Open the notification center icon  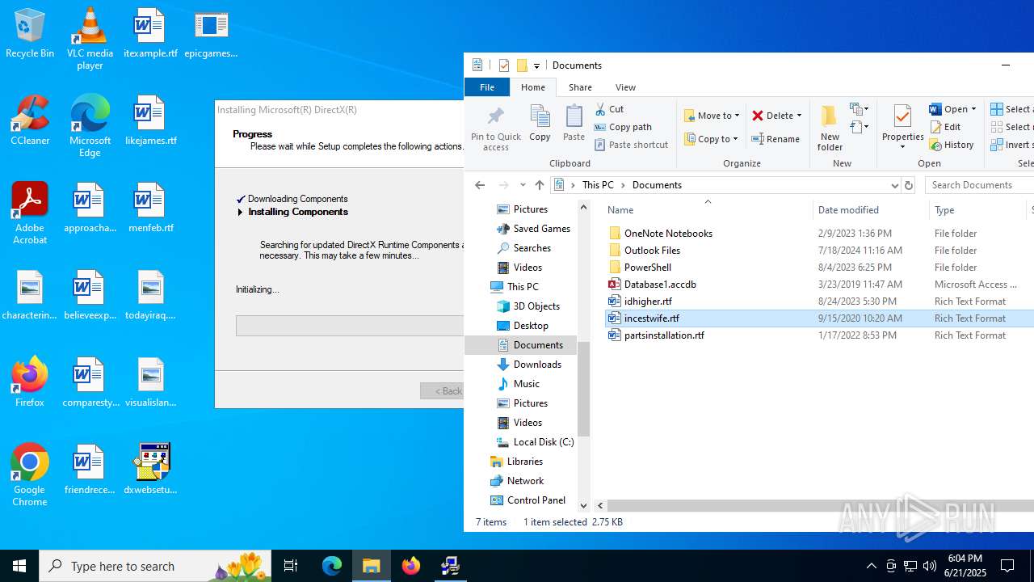(1007, 566)
